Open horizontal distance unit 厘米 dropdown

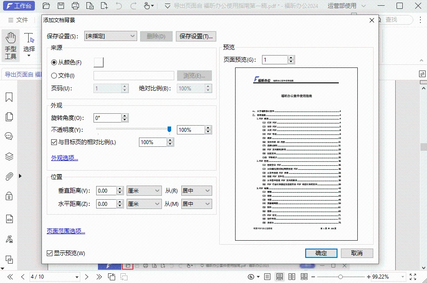click(x=143, y=204)
